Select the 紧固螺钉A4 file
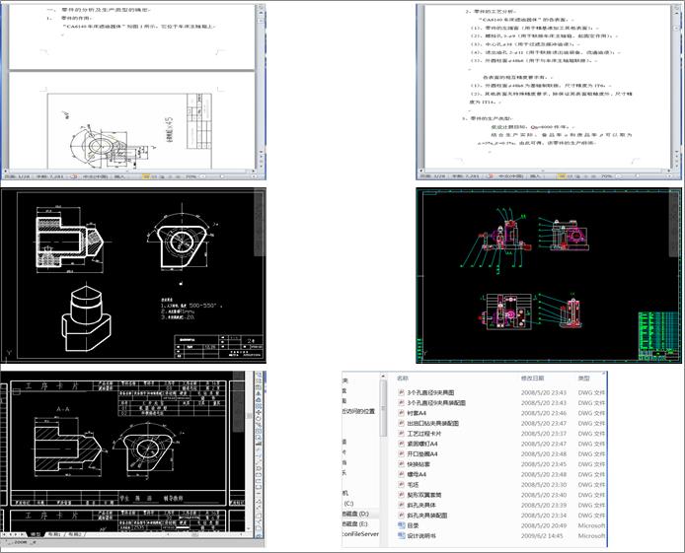Image resolution: width=685 pixels, height=553 pixels. (422, 444)
